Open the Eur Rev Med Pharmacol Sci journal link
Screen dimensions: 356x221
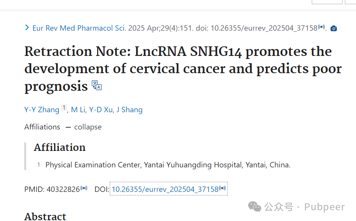point(79,28)
